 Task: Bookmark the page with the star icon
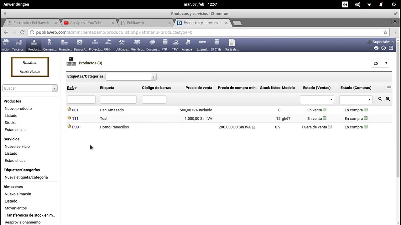tap(385, 32)
